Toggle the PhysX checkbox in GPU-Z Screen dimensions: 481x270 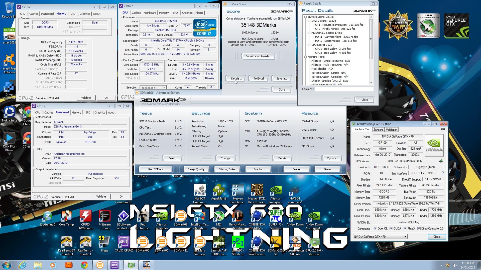tap(405, 228)
